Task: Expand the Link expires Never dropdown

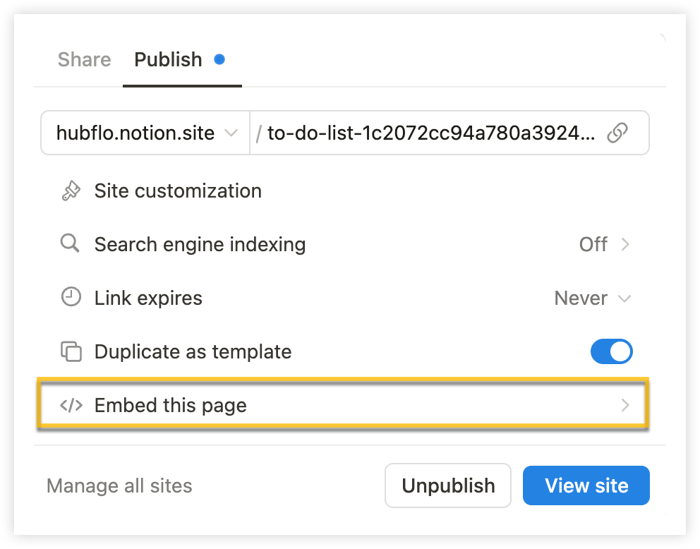Action: point(593,298)
